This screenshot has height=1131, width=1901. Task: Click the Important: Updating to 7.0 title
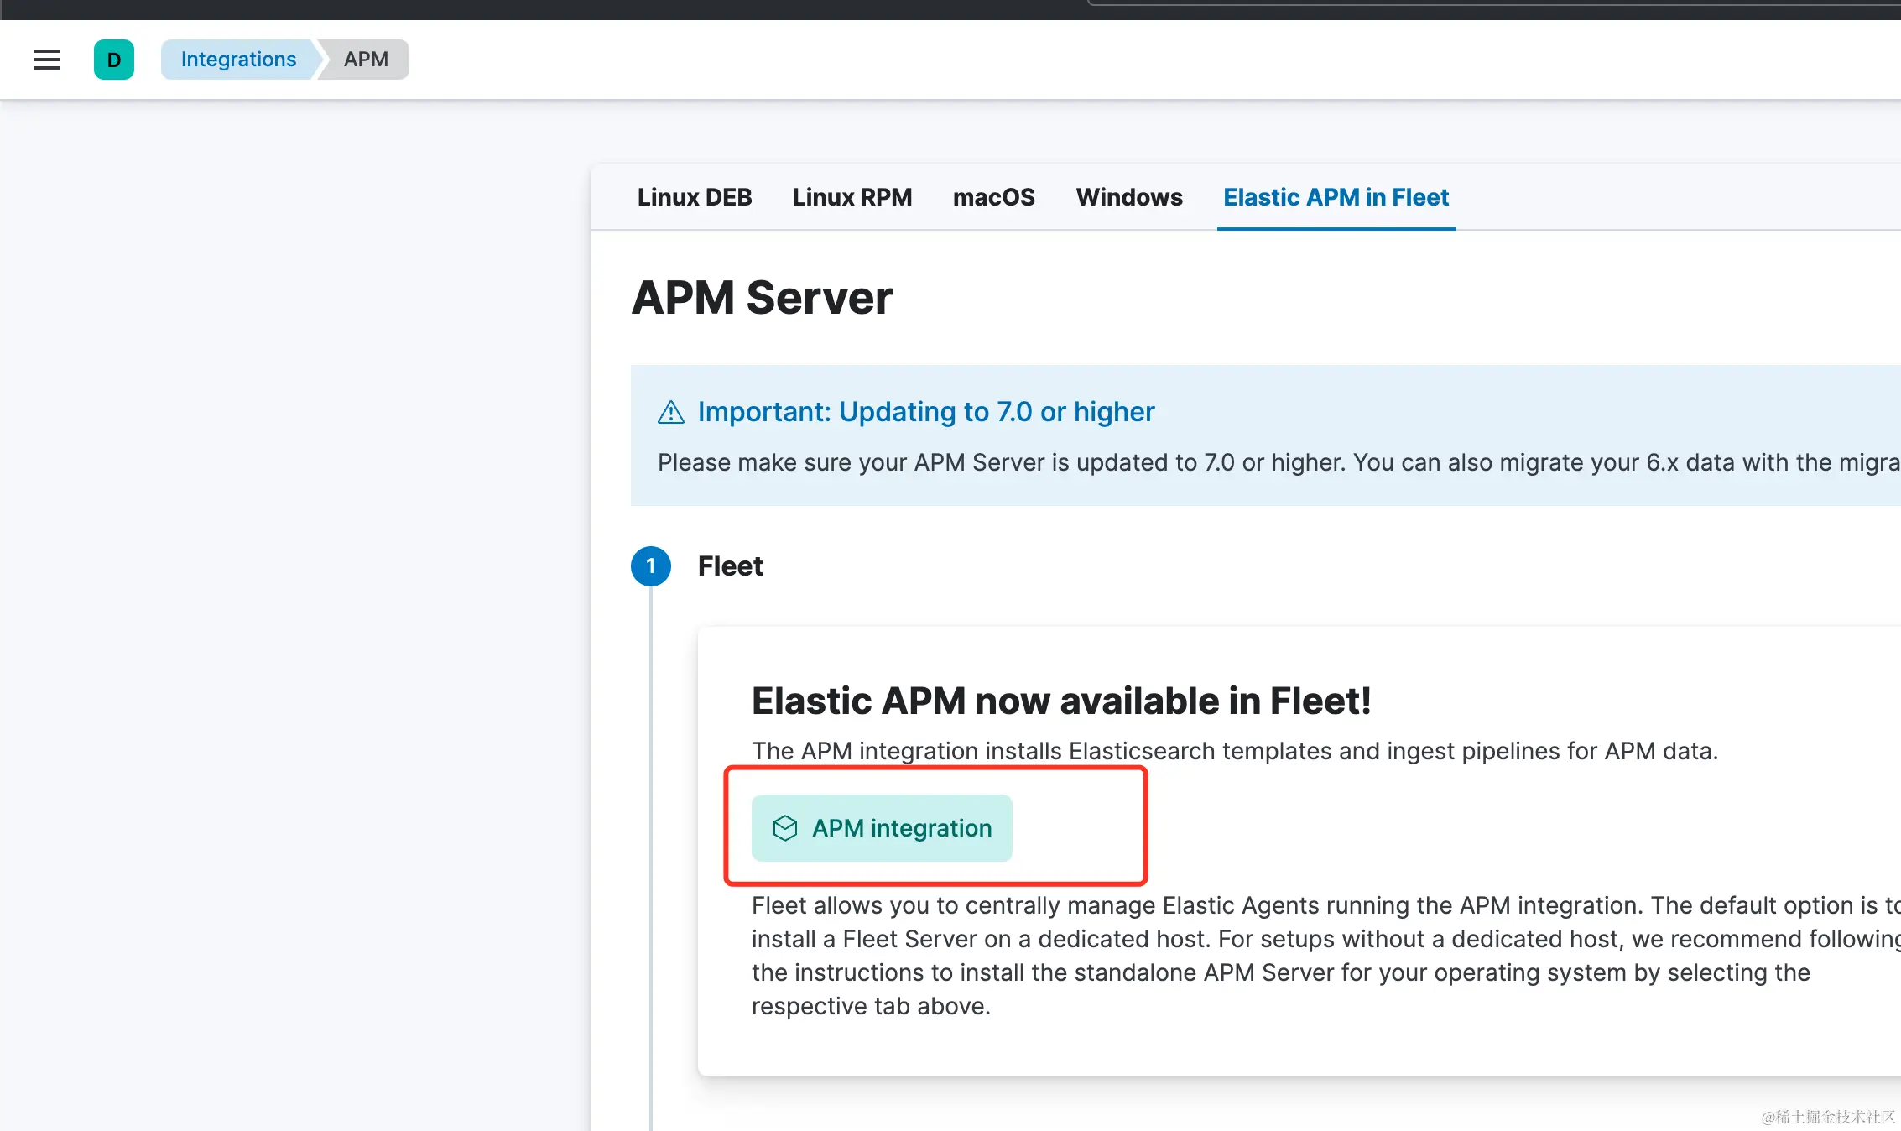tap(925, 412)
